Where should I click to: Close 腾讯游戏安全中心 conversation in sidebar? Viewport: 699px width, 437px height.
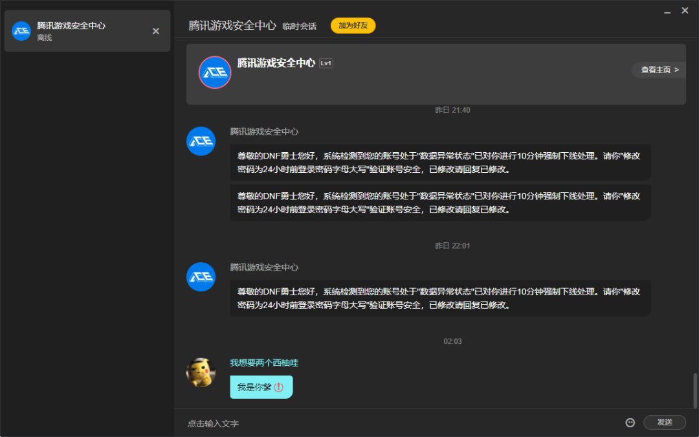tap(155, 31)
